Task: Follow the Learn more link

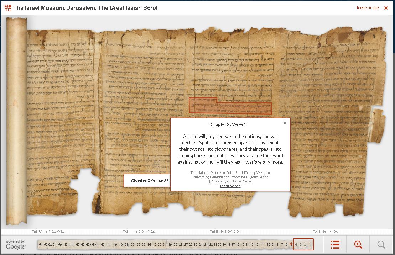Action: [x=230, y=186]
